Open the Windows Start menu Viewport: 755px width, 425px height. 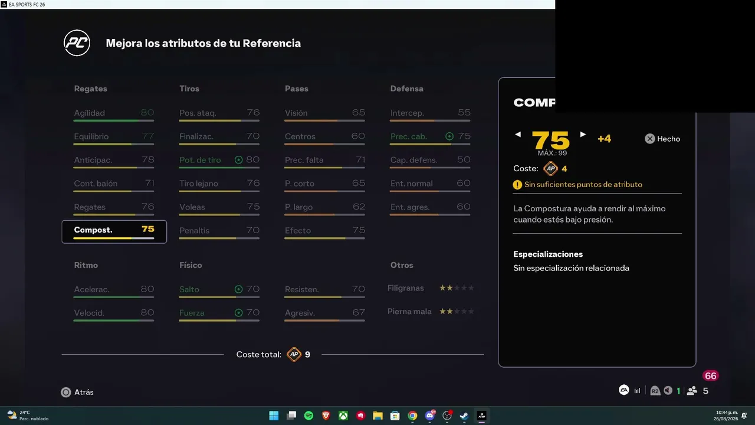point(274,416)
